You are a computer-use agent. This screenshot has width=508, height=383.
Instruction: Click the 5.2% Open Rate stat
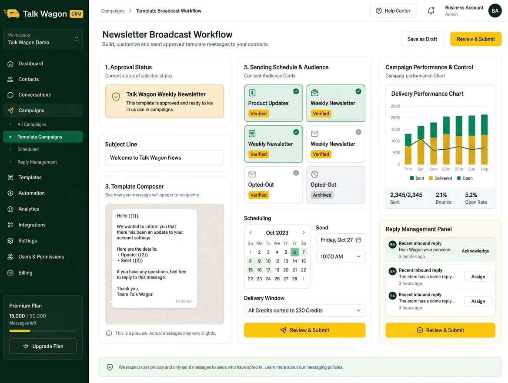(x=476, y=198)
